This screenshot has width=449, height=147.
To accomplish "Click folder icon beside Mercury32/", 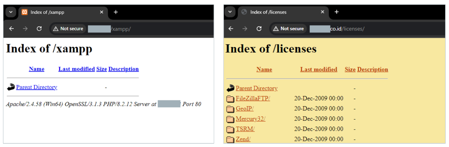I will 230,119.
